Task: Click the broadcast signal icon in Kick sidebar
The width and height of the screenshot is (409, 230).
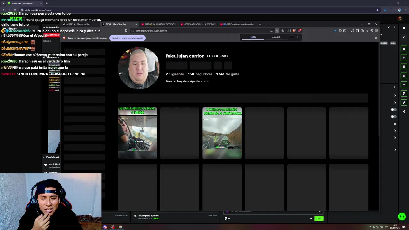Action: [x=404, y=85]
